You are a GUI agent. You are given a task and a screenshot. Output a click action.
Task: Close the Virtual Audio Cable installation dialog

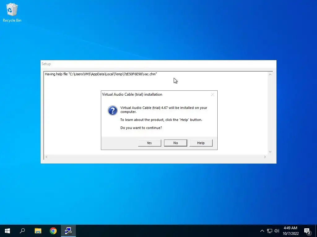click(x=212, y=94)
